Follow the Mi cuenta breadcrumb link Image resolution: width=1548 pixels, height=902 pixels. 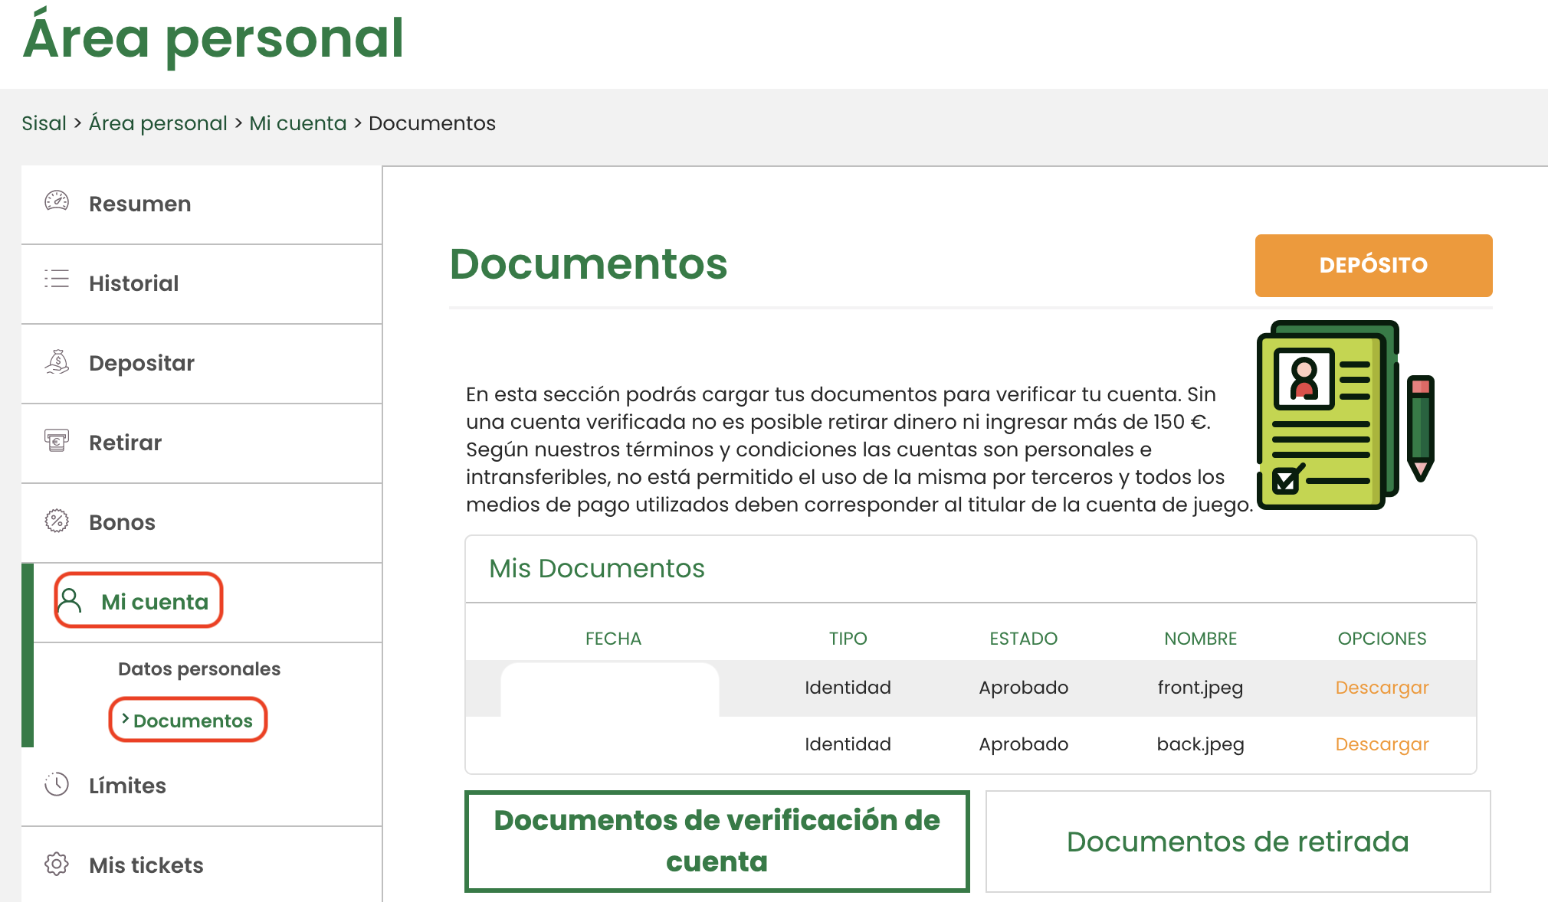tap(298, 123)
